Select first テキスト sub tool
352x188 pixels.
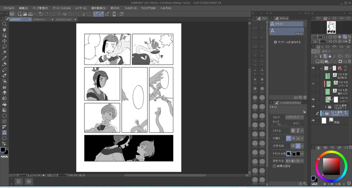pyautogui.click(x=287, y=24)
